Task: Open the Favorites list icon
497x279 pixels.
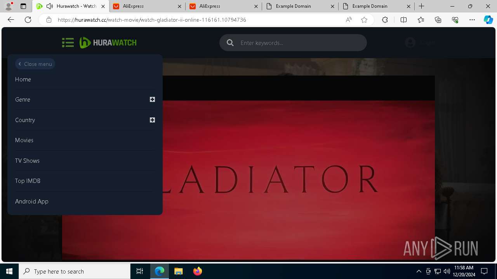Action: point(421,20)
